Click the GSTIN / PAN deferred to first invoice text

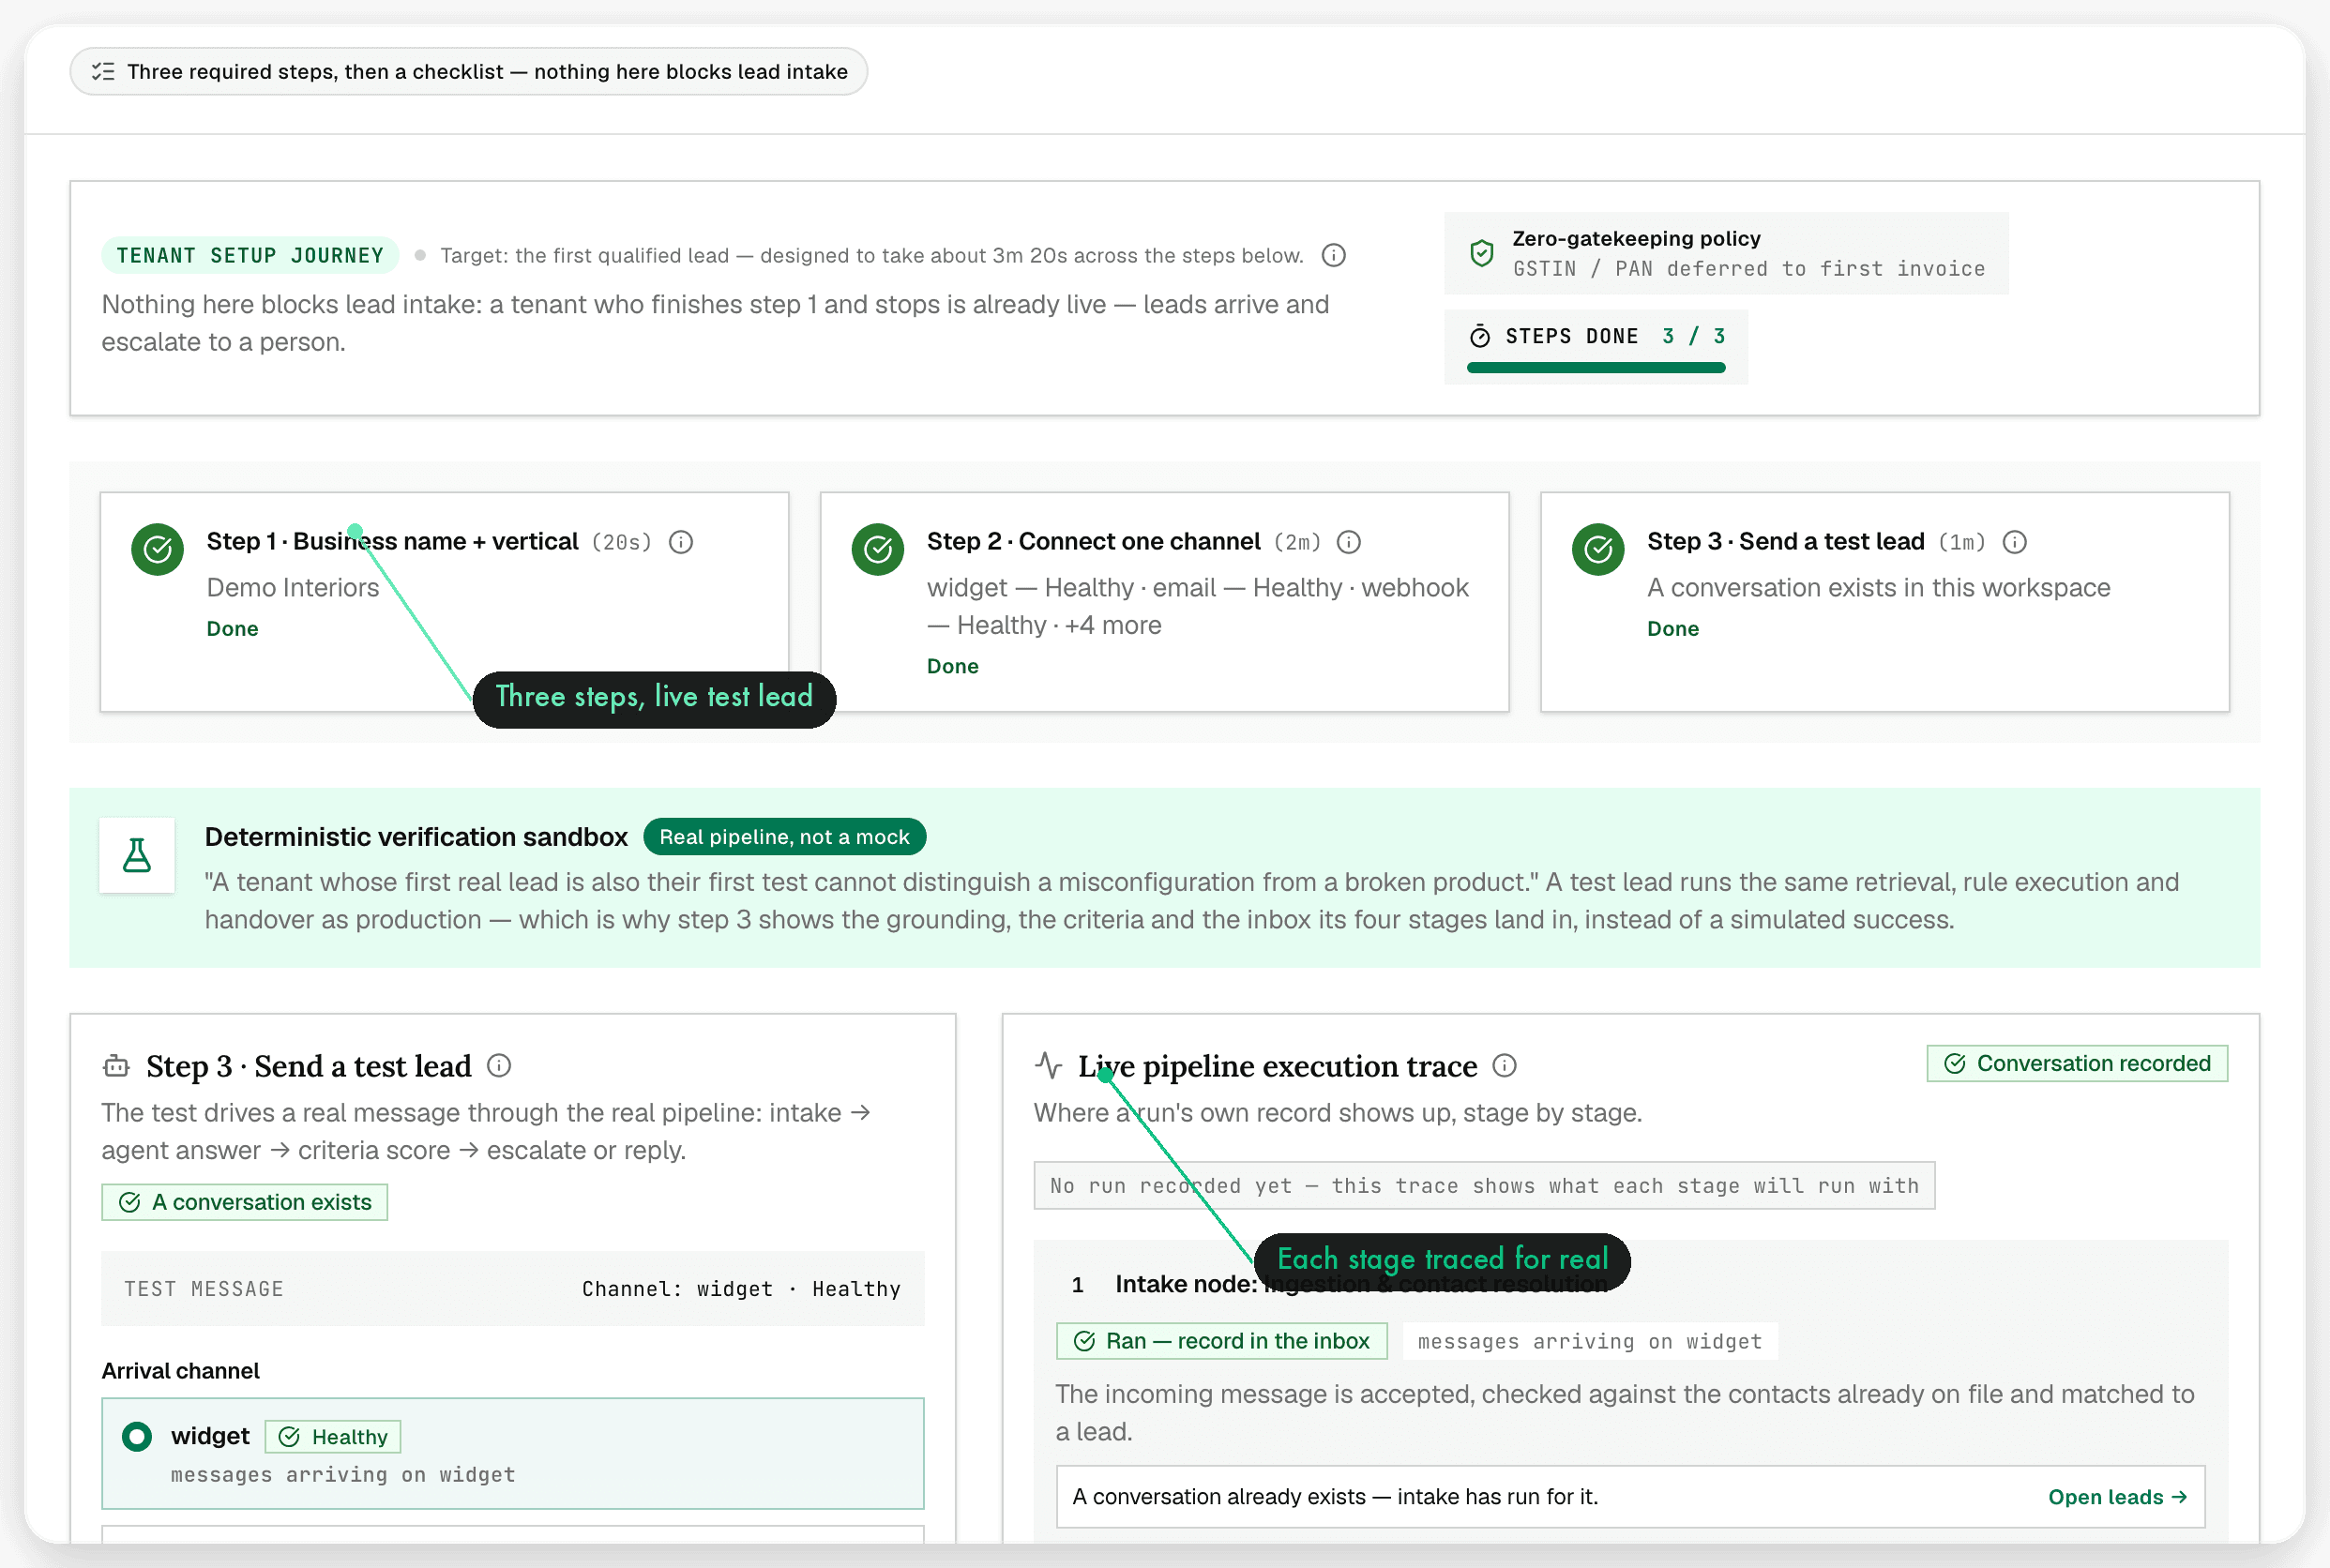pyautogui.click(x=1749, y=270)
